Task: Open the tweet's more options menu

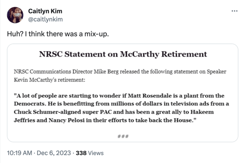Action: tap(234, 11)
